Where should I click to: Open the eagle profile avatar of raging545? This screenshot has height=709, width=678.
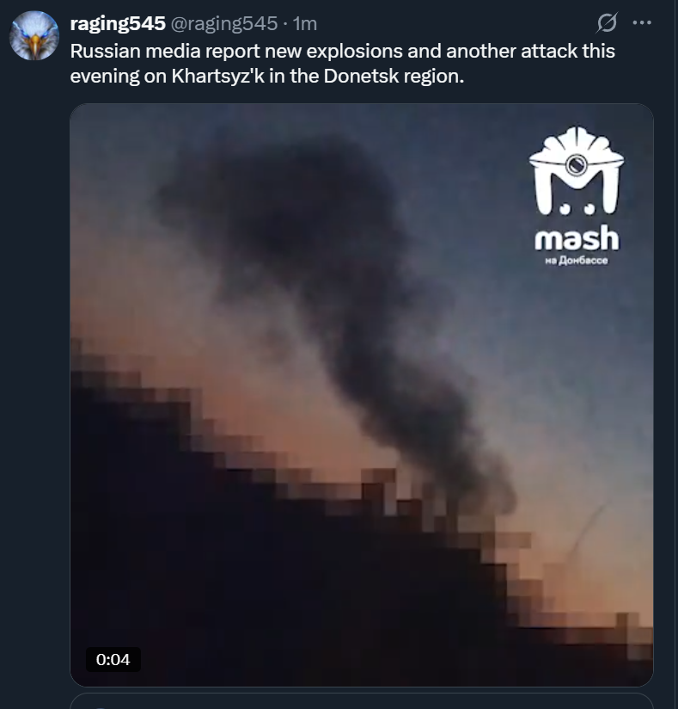[x=34, y=36]
